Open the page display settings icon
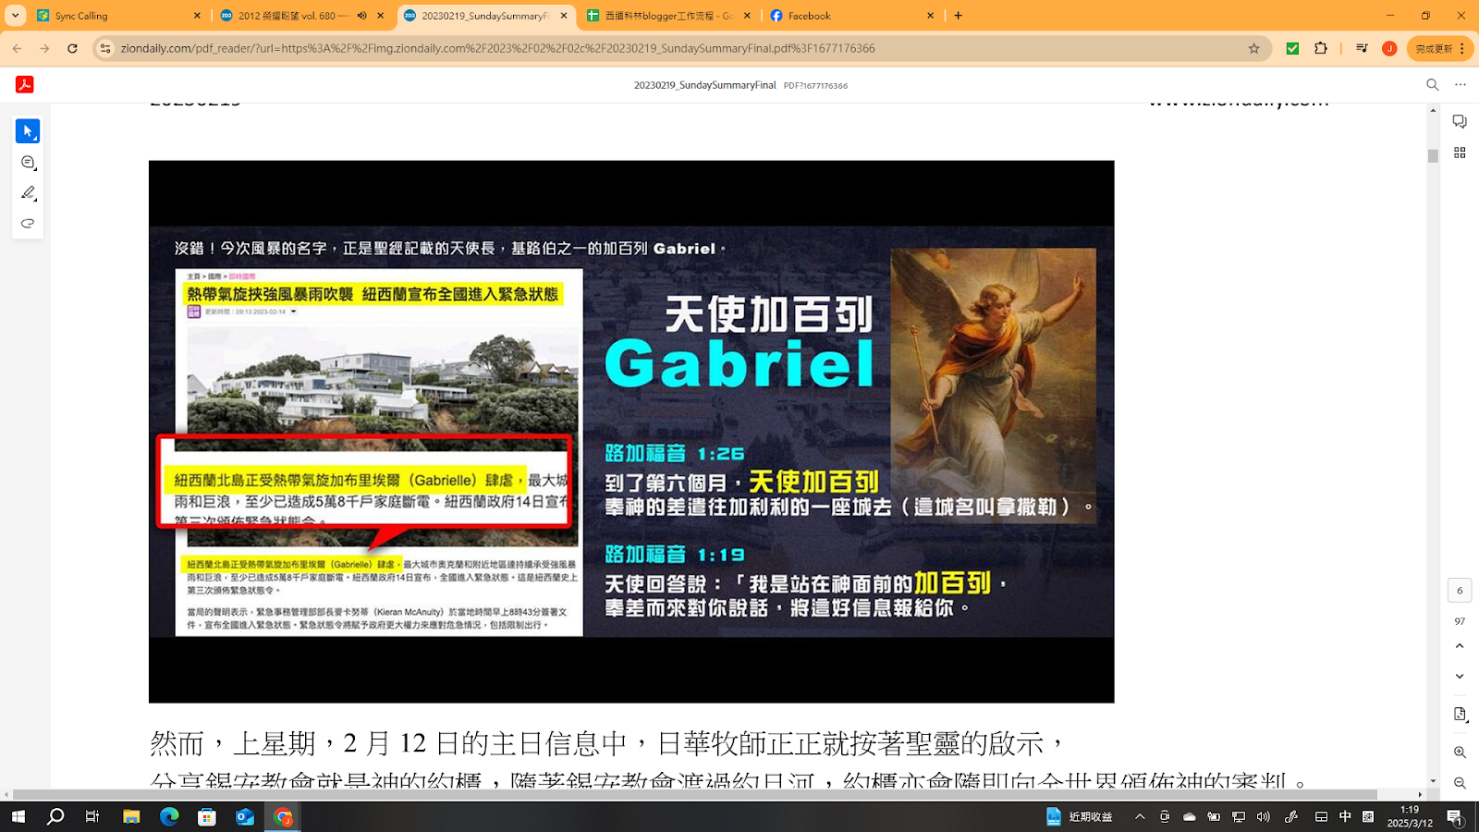The height and width of the screenshot is (832, 1479). [1460, 715]
